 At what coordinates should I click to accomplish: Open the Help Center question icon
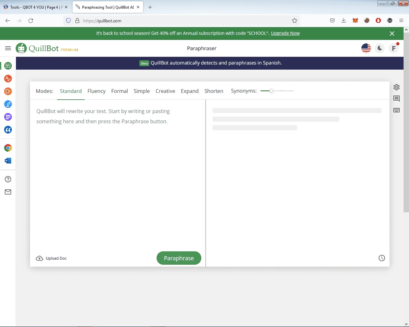[x=8, y=179]
